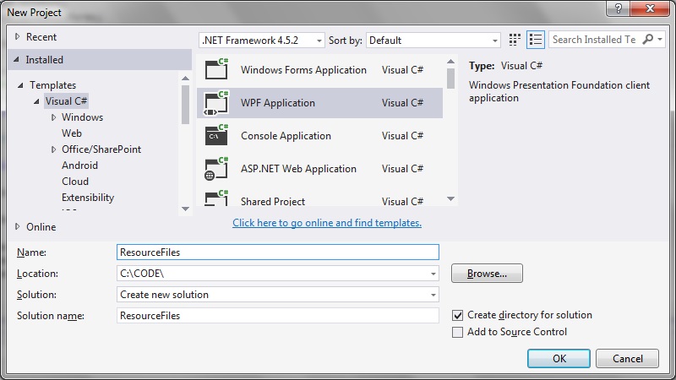The width and height of the screenshot is (676, 380).
Task: Select the Windows Forms Application row text
Action: point(303,70)
